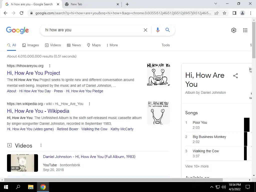Viewport: 256px width, 192px height.
Task: Open Hi, How Are You Pledge sitelink
Action: pyautogui.click(x=84, y=91)
